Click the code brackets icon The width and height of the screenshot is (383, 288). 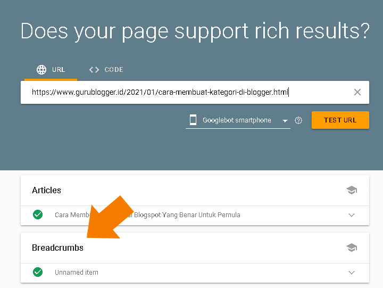(94, 70)
